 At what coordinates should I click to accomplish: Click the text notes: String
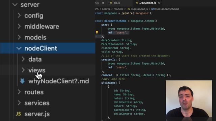tap(125, 98)
